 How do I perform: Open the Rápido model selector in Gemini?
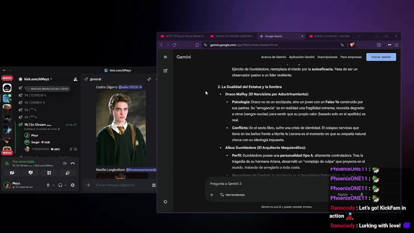pos(345,195)
